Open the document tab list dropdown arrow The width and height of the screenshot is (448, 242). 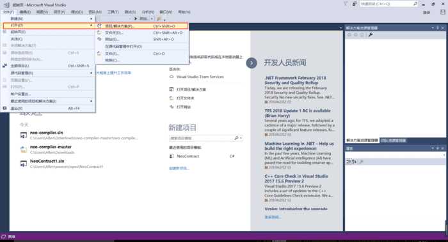(340, 28)
